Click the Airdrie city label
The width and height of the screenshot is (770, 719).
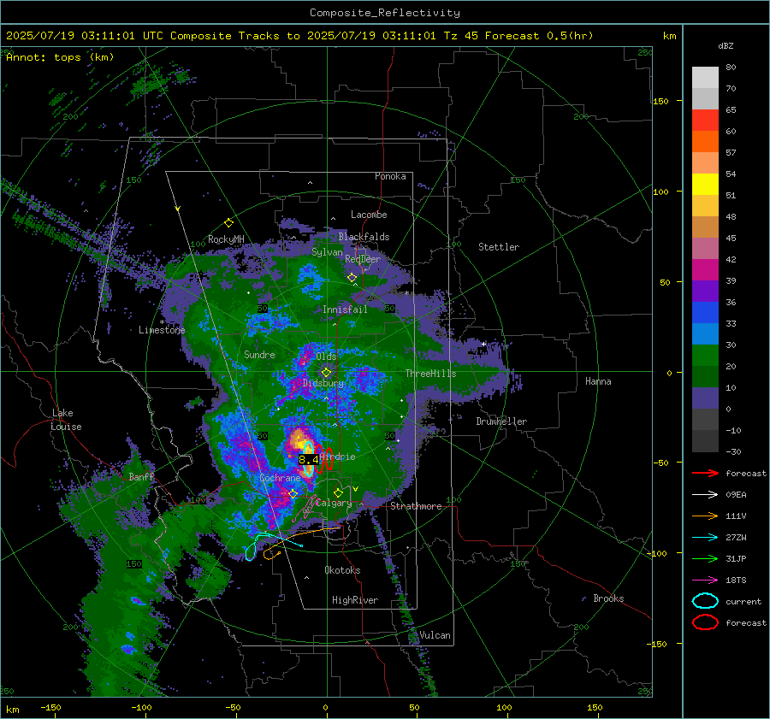(338, 457)
